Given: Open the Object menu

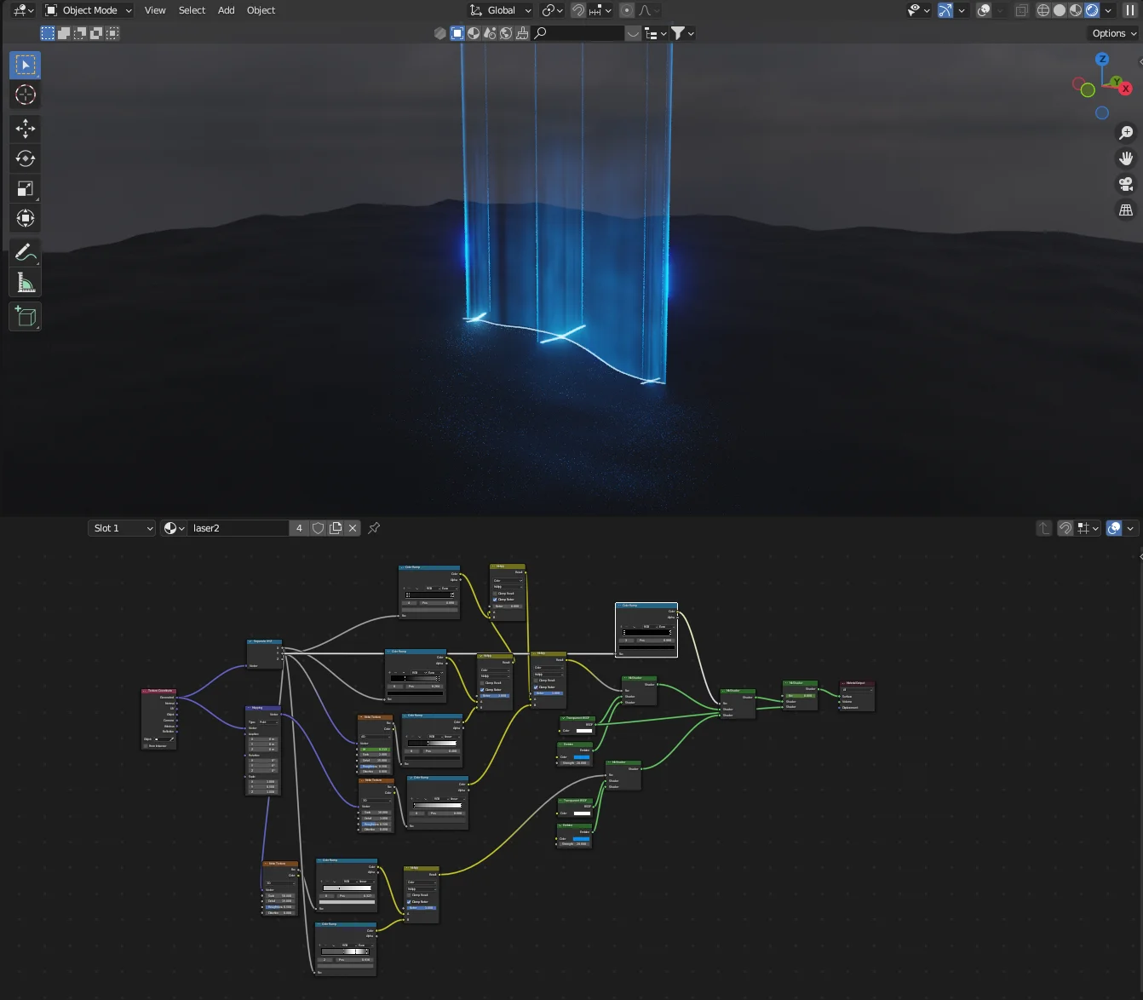Looking at the screenshot, I should (261, 10).
